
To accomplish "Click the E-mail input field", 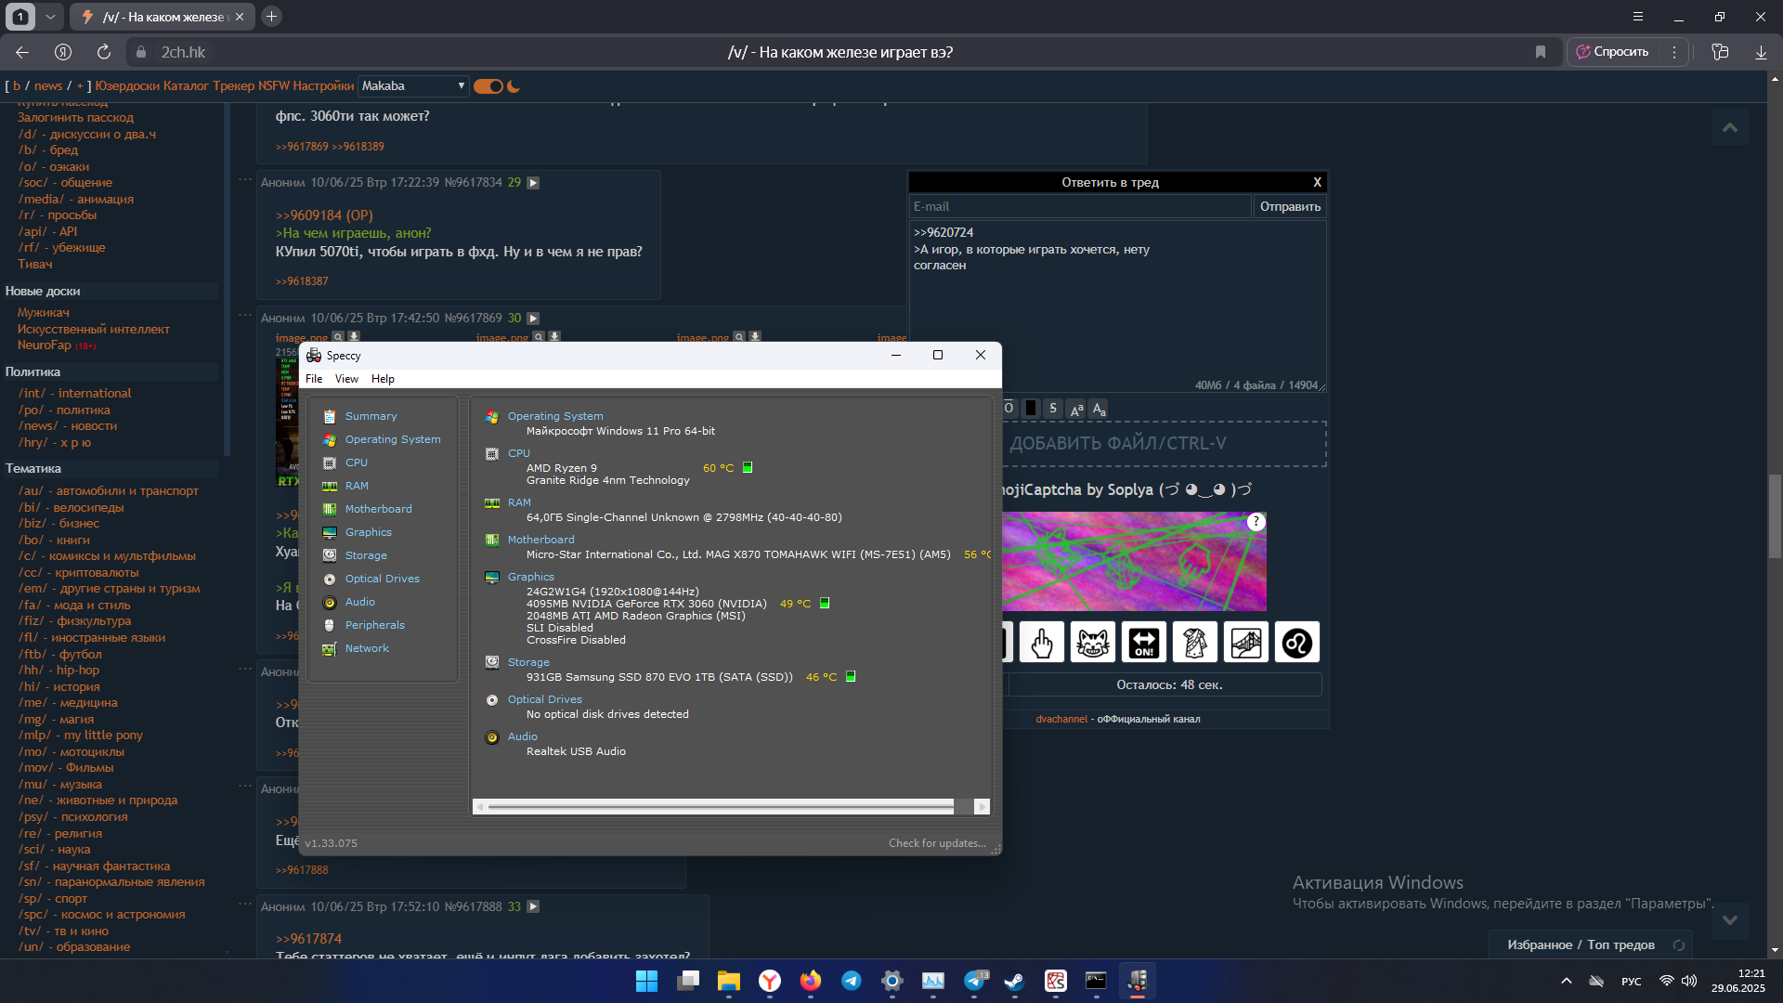I will (1080, 206).
